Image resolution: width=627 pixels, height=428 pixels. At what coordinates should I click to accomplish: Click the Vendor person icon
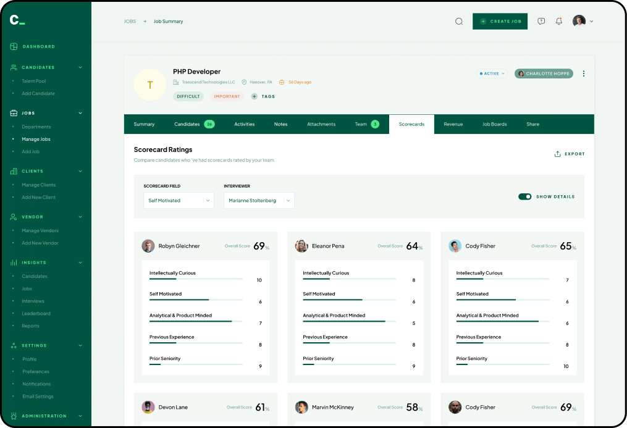(14, 217)
